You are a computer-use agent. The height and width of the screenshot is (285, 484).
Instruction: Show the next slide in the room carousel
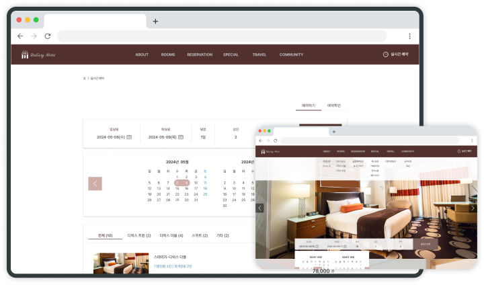(x=472, y=208)
